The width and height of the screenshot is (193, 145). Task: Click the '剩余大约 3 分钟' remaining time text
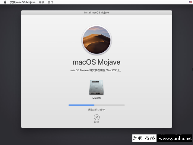(x=96, y=110)
